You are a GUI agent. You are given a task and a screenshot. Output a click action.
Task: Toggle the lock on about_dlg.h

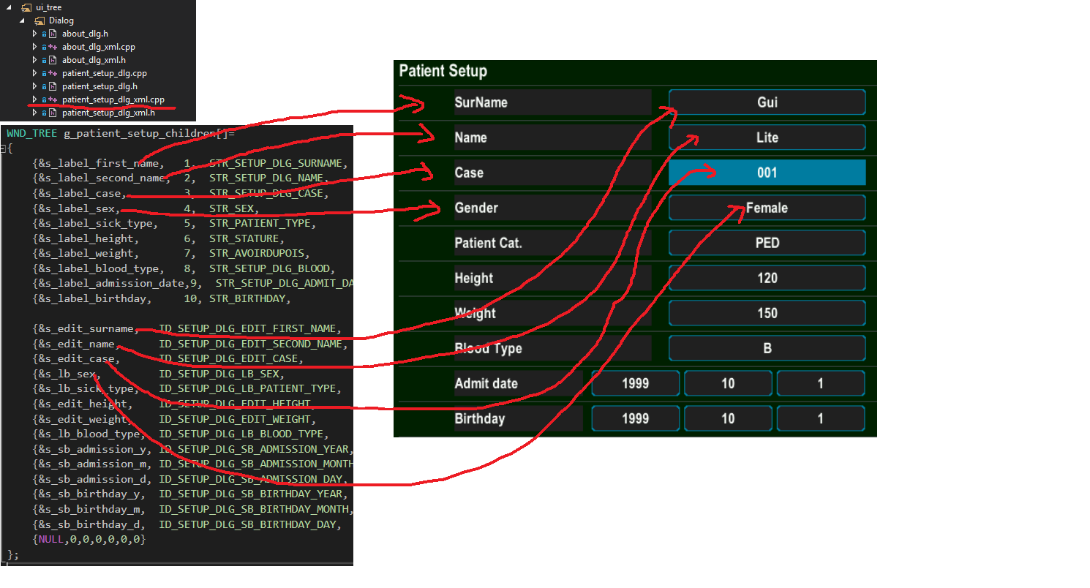[x=44, y=34]
